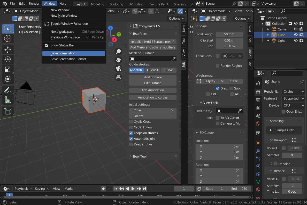This screenshot has height=205, width=307.
Task: Collapse the 3D Cursor panel
Action: point(204,133)
